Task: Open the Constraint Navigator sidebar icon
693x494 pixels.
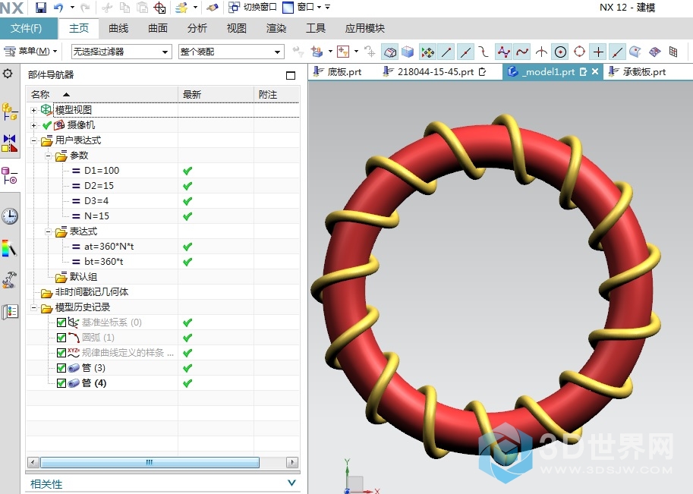Action: [x=9, y=143]
